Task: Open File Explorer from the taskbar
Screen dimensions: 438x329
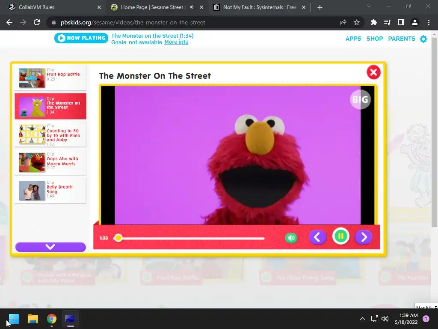Action: pos(33,319)
